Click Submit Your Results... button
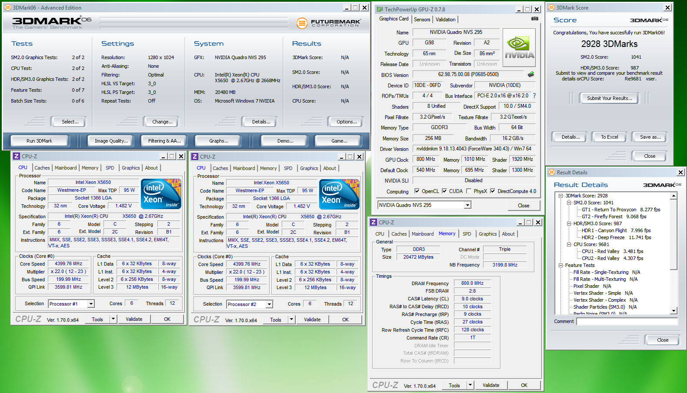The width and height of the screenshot is (687, 393). [610, 98]
